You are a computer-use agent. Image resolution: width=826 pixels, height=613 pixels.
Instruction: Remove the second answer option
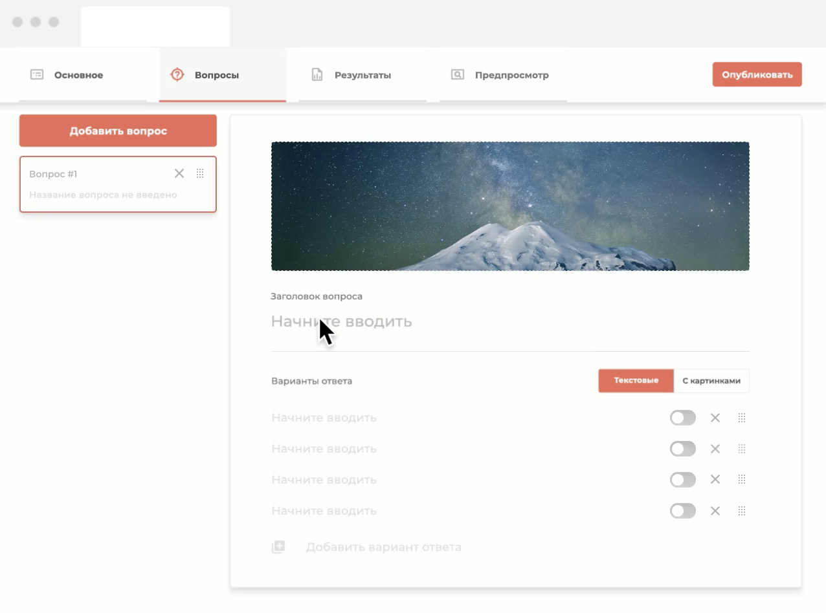tap(715, 449)
